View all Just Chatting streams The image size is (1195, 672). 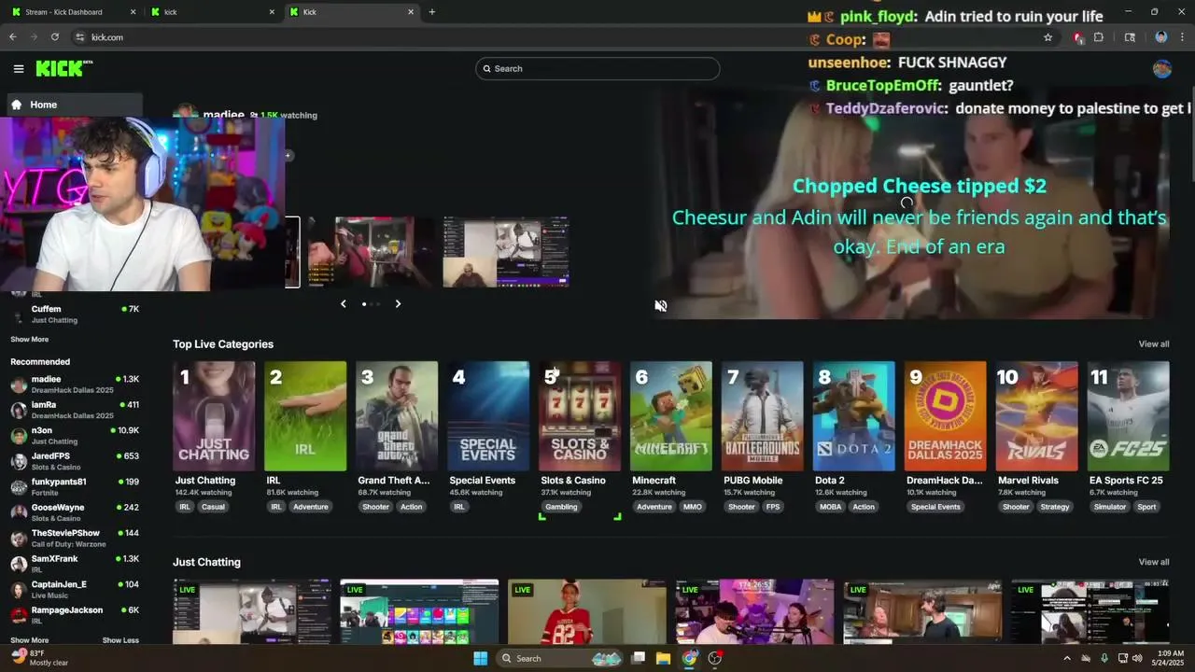[1154, 562]
